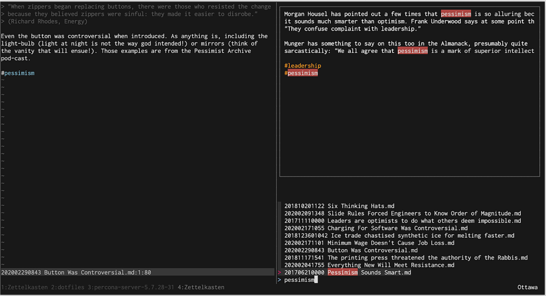Switch to tmux window 1:Zettelkasten

click(24, 287)
